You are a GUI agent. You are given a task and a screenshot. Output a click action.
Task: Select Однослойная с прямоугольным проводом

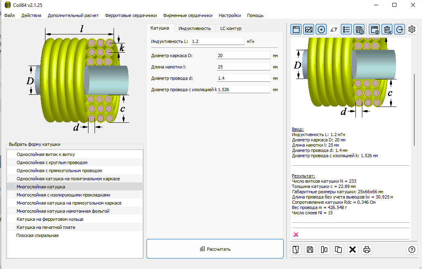coord(75,171)
